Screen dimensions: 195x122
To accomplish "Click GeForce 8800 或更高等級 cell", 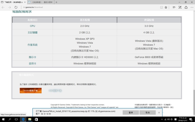I will [149, 57].
